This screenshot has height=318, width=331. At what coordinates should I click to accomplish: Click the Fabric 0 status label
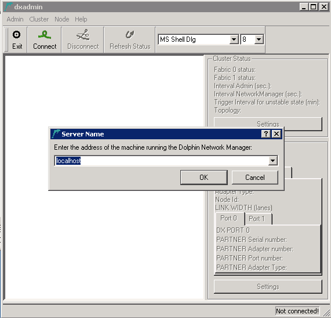(235, 70)
